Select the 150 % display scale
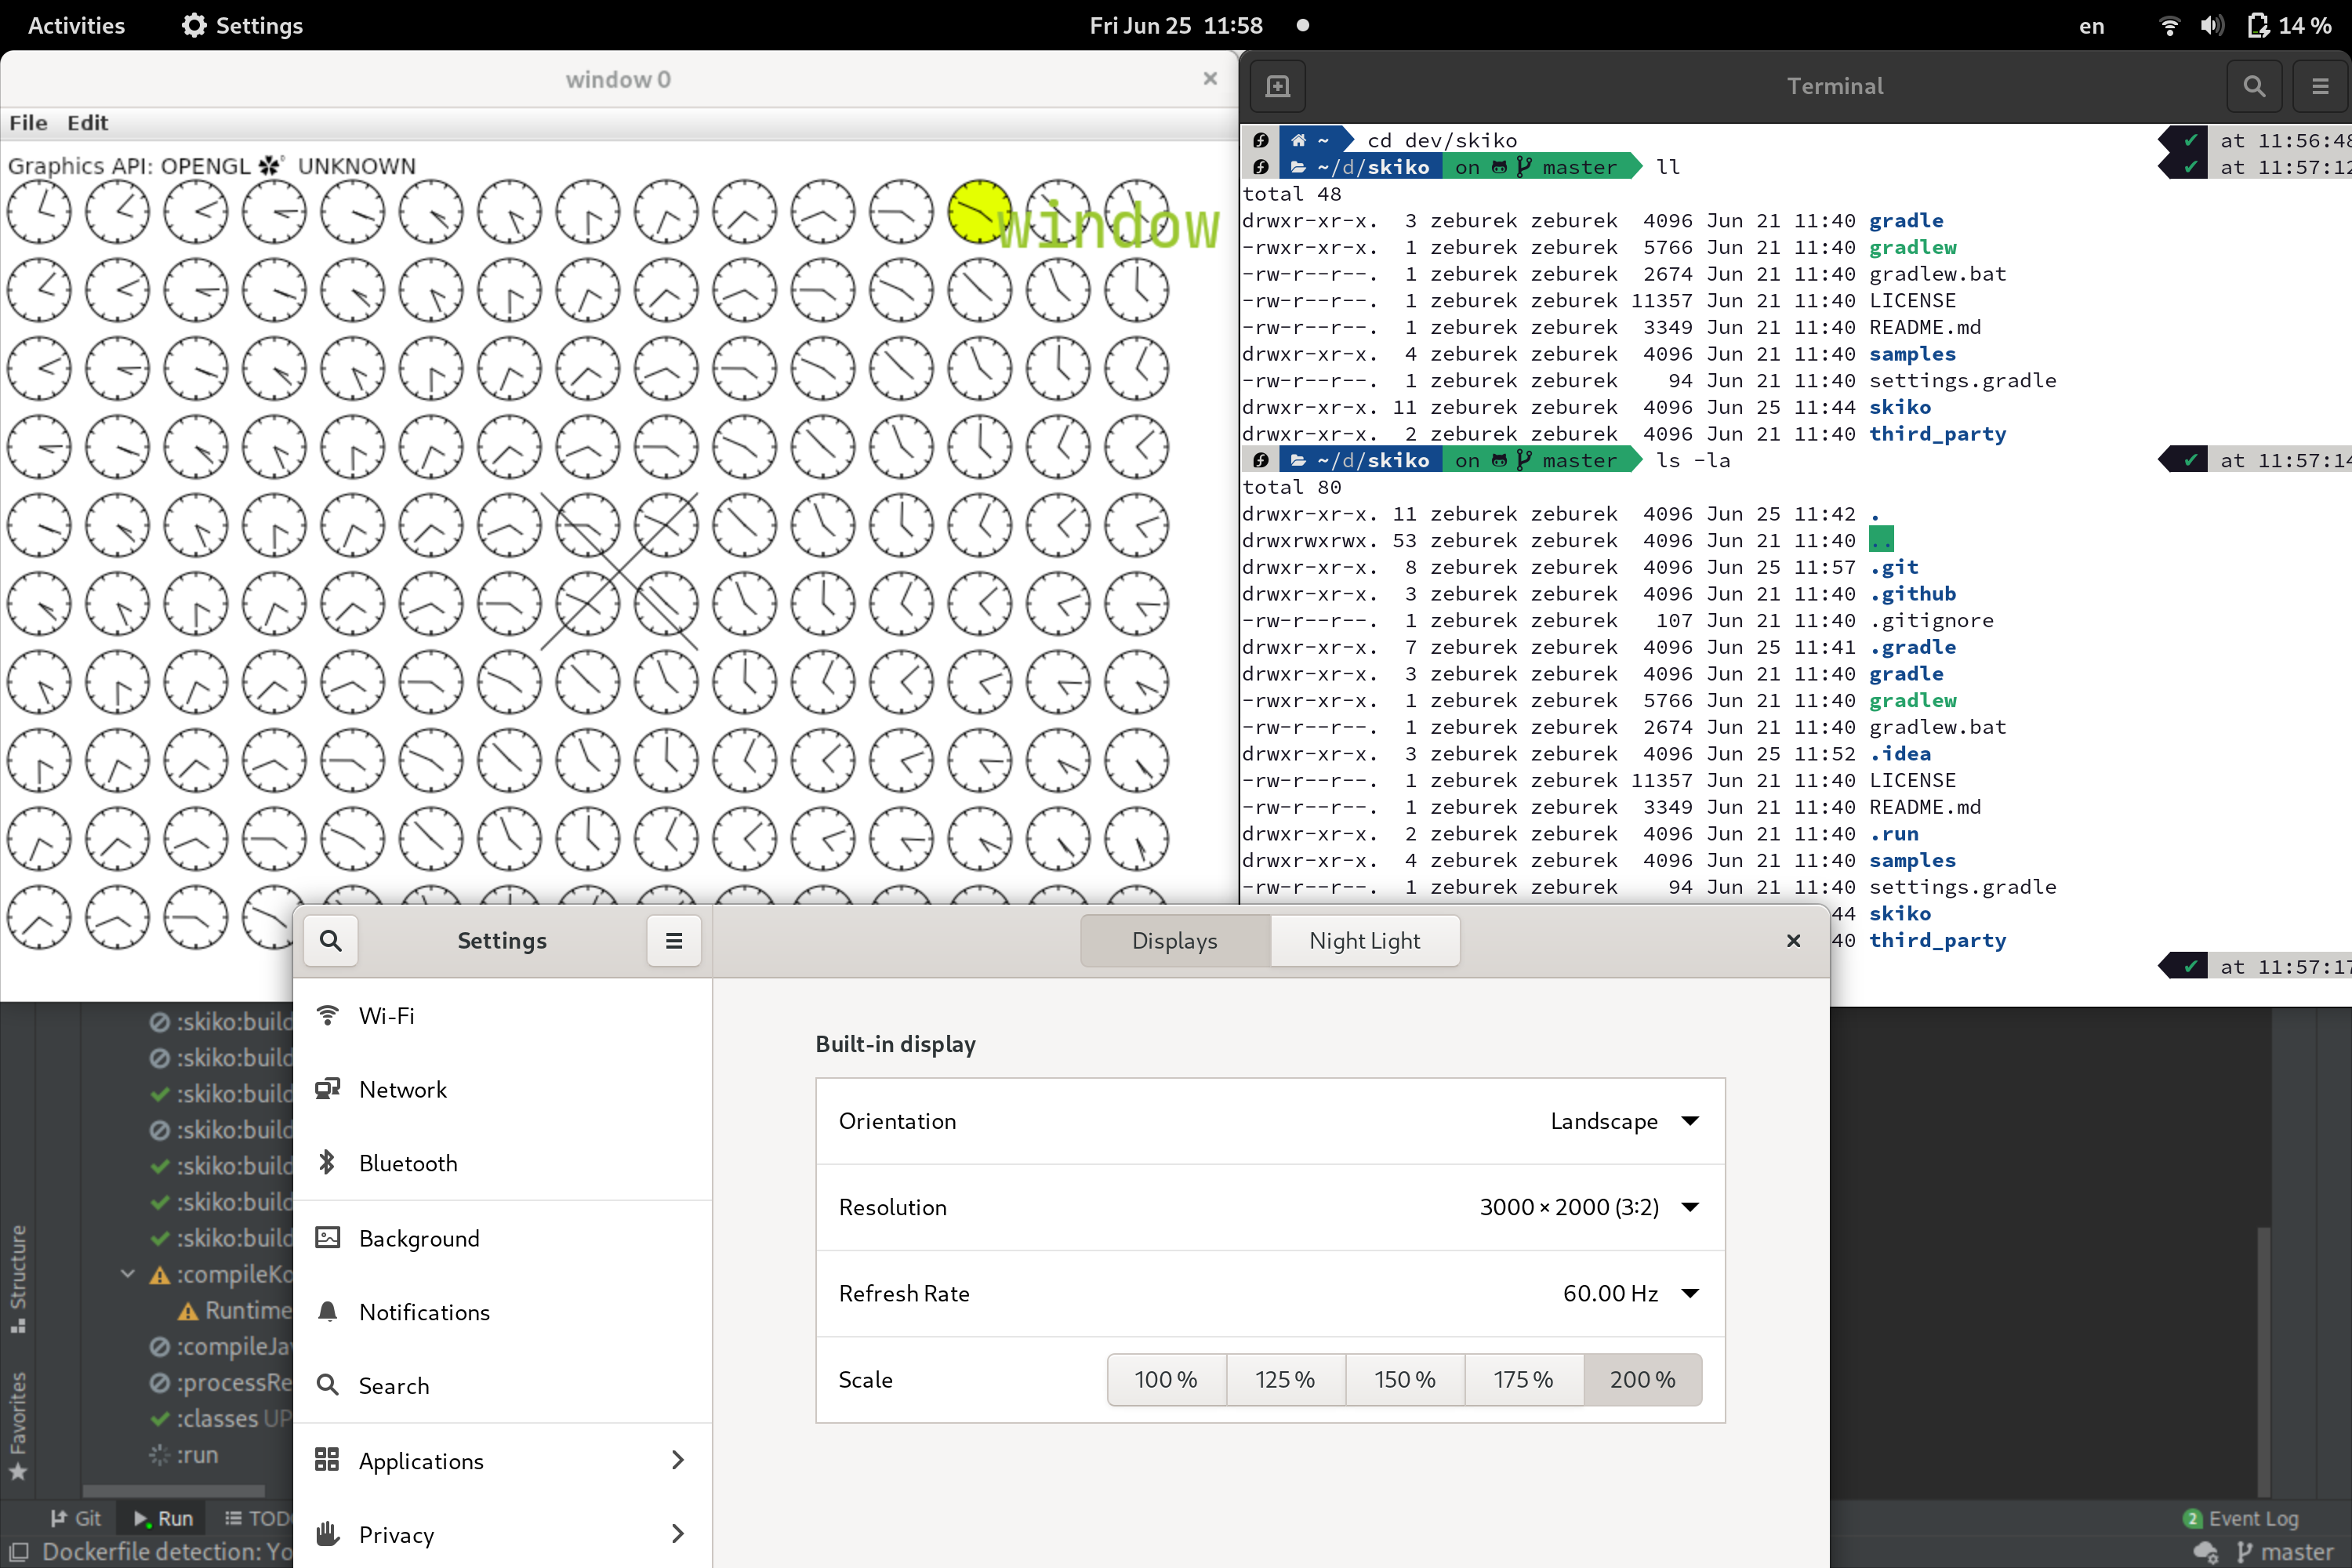Viewport: 2352px width, 1568px height. (x=1404, y=1379)
